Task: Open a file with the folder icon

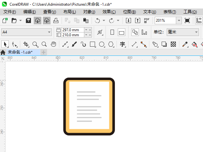Action: point(14,20)
